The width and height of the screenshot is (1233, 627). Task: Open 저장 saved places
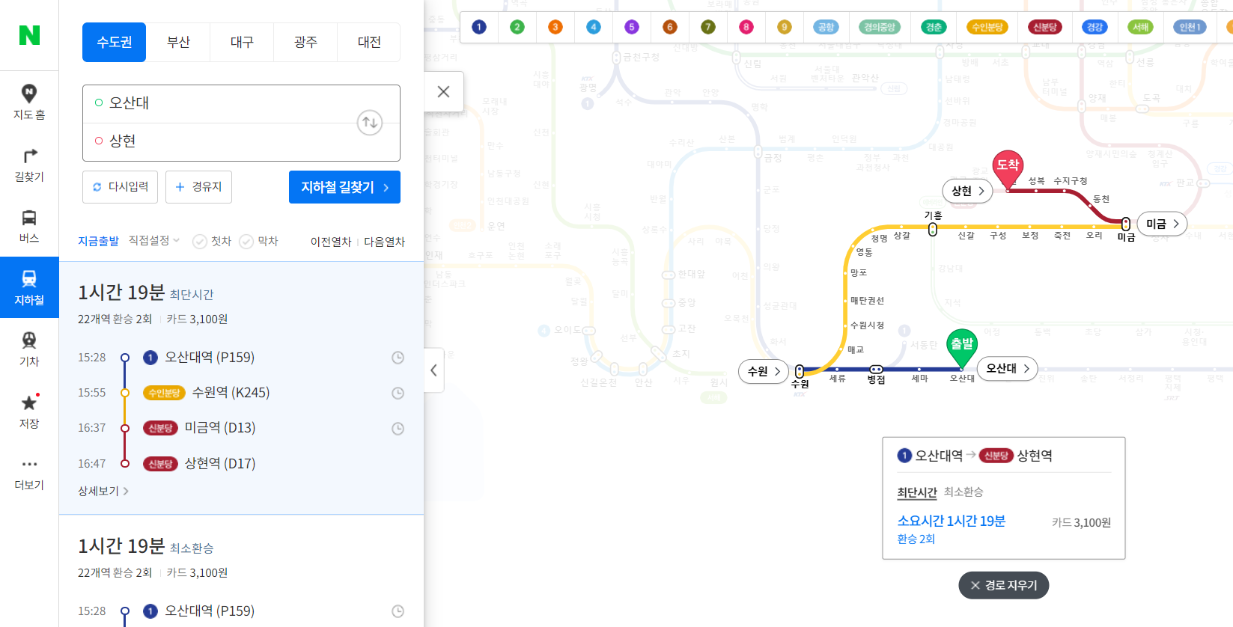[29, 412]
